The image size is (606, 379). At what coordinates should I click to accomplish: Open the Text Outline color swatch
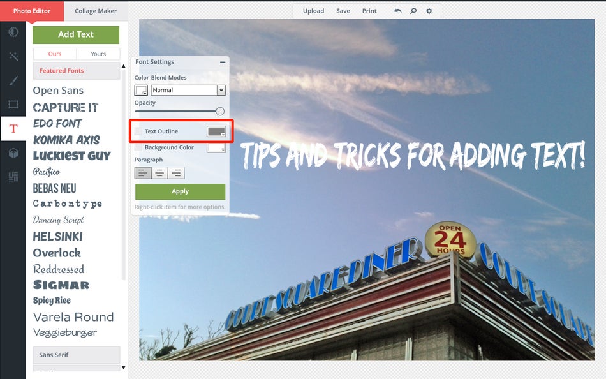point(216,131)
